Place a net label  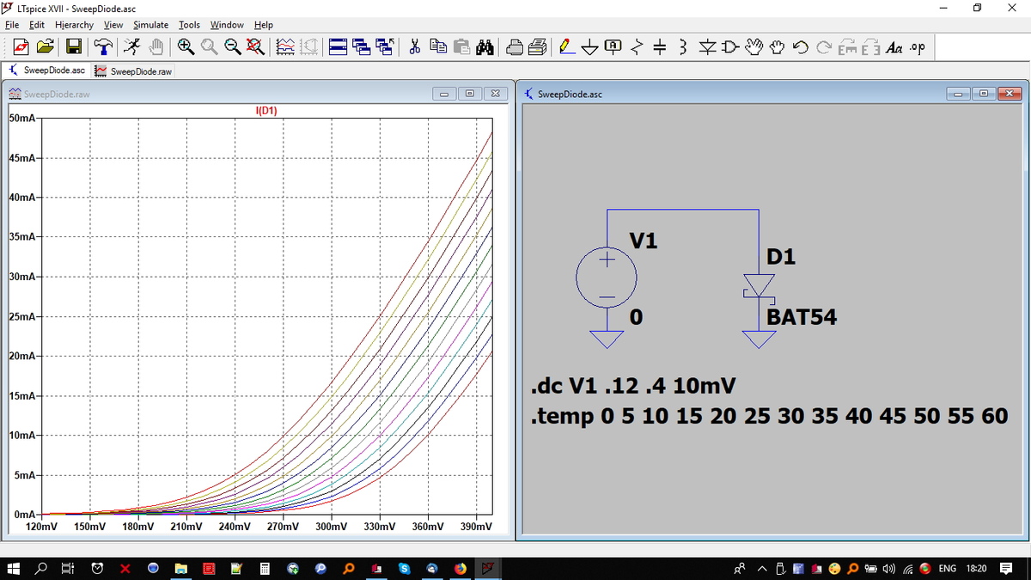(x=613, y=46)
